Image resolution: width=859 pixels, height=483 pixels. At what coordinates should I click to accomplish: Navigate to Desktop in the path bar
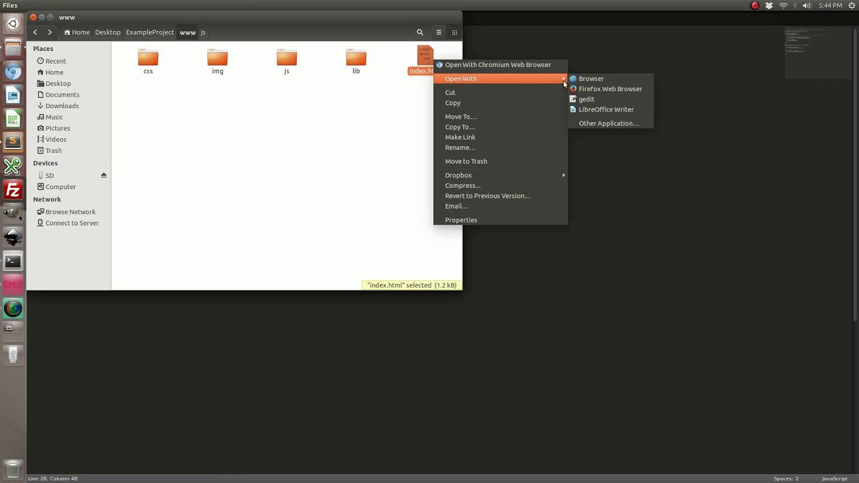pos(107,32)
